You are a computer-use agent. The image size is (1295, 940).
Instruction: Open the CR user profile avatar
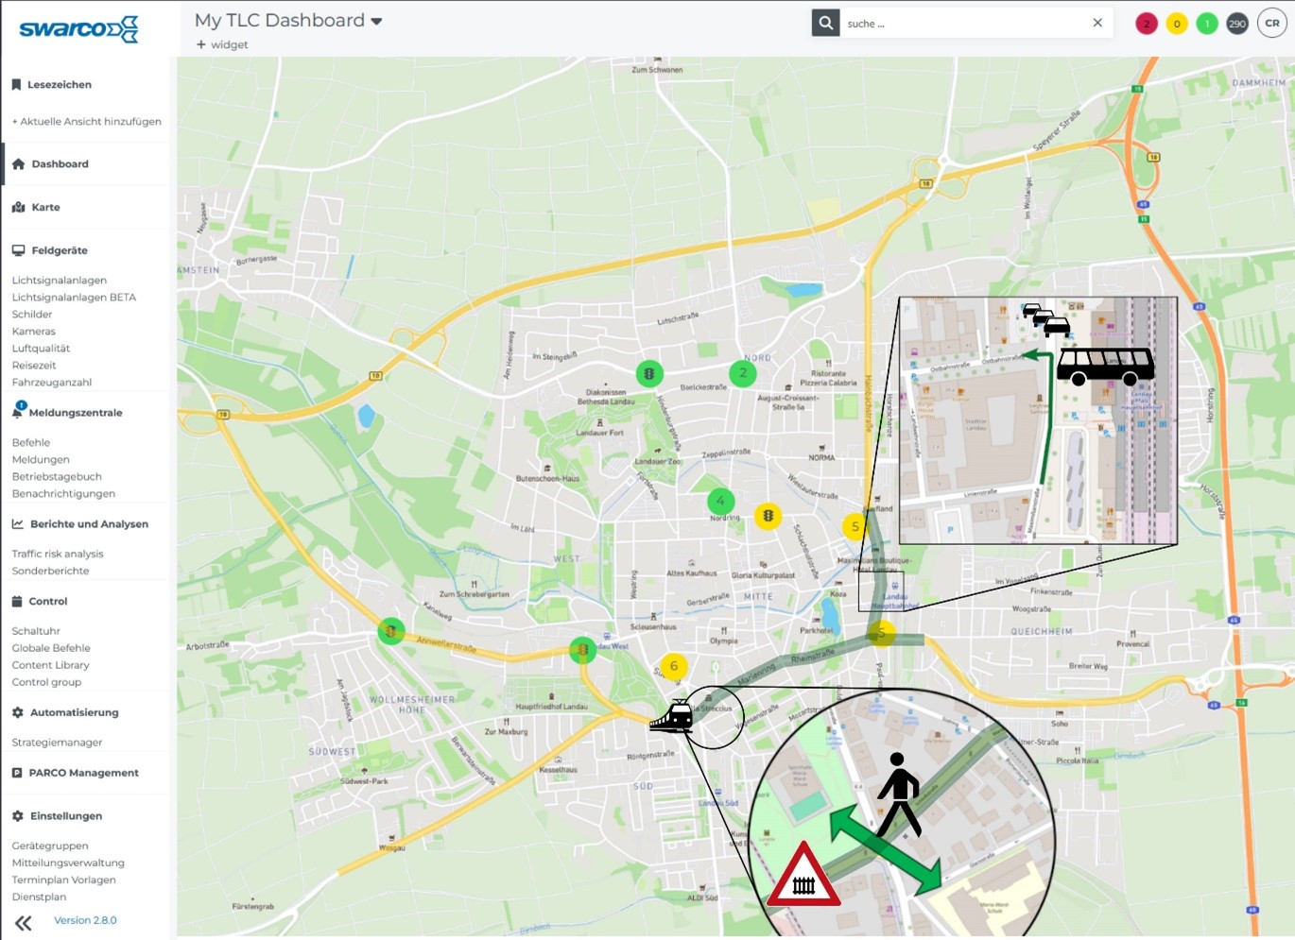tap(1271, 24)
